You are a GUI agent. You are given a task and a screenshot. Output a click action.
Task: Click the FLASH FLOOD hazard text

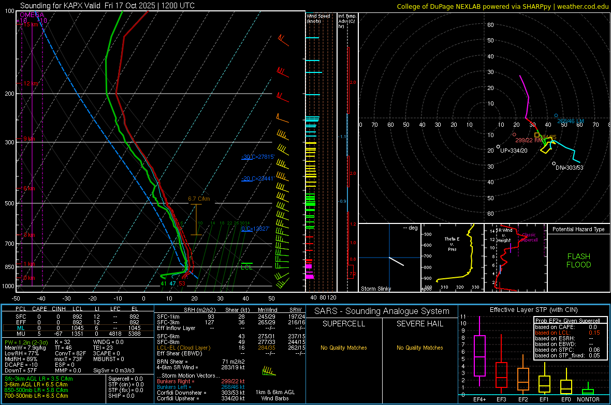click(579, 261)
